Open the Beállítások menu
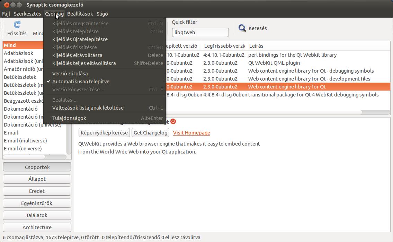Viewport: 393px width, 242px height. click(x=80, y=14)
